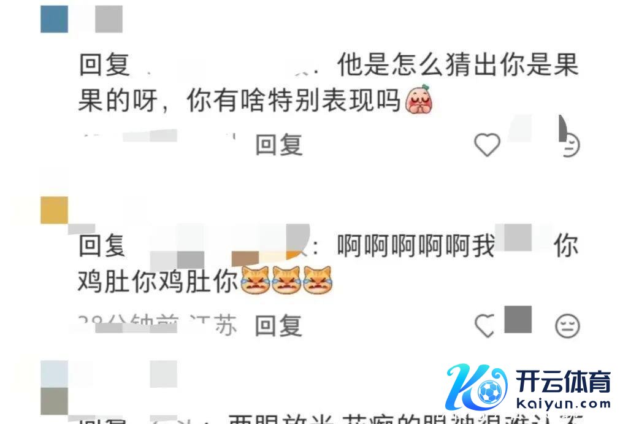
Task: Click the last crying cat emoji
Action: click(318, 280)
